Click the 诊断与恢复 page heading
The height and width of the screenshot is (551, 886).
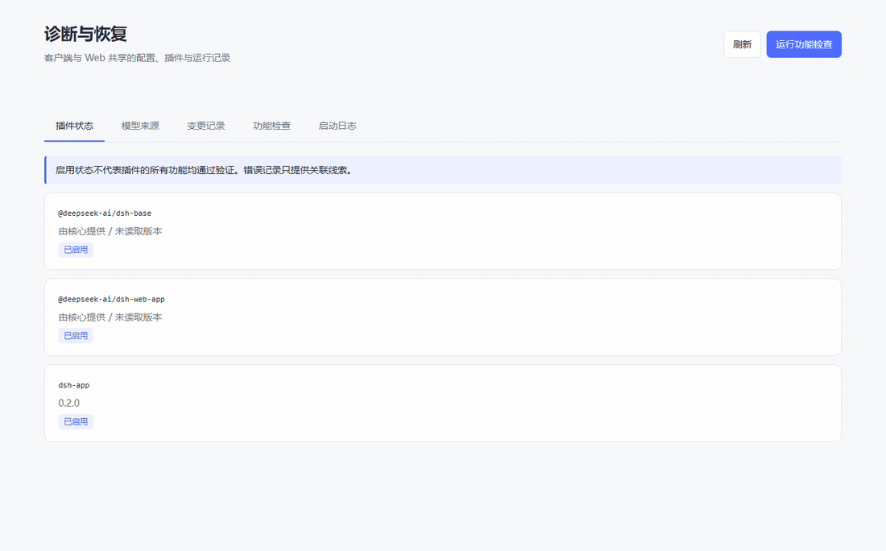85,34
